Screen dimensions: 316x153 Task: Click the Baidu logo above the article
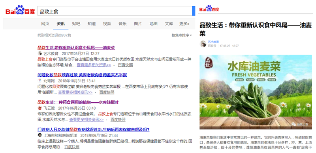tap(209, 9)
